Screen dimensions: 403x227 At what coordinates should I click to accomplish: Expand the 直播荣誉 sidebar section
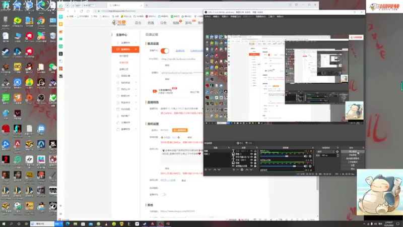pos(125,129)
